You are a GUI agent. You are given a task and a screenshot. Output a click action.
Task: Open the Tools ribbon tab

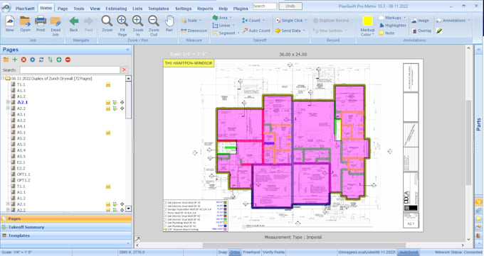pos(79,9)
